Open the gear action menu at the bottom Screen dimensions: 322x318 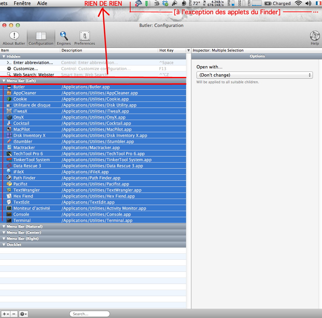click(23, 314)
